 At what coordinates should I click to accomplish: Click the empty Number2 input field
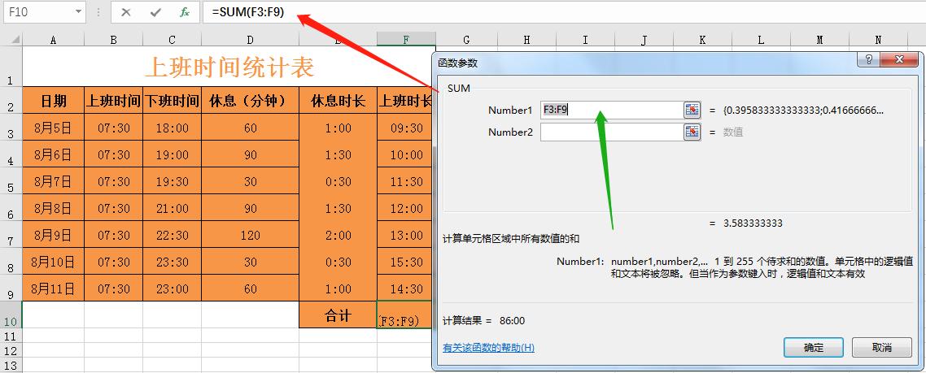coord(612,132)
